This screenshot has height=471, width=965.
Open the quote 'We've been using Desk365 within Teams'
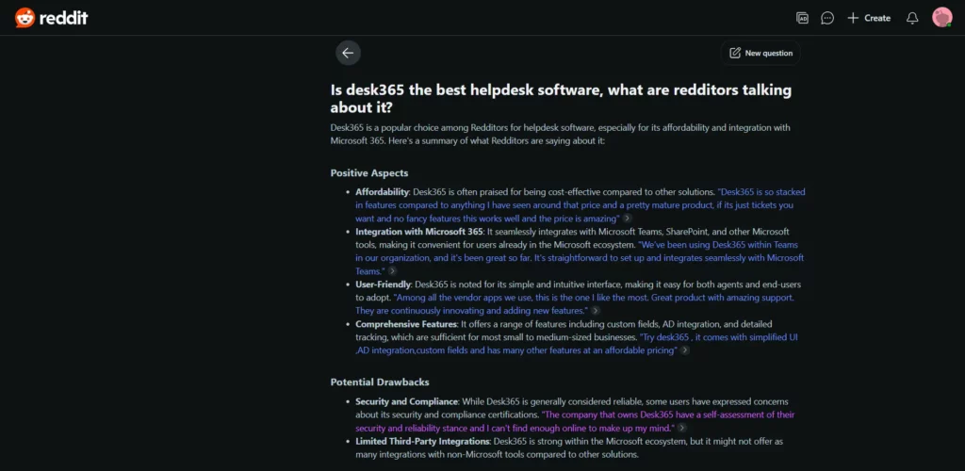tap(580, 257)
